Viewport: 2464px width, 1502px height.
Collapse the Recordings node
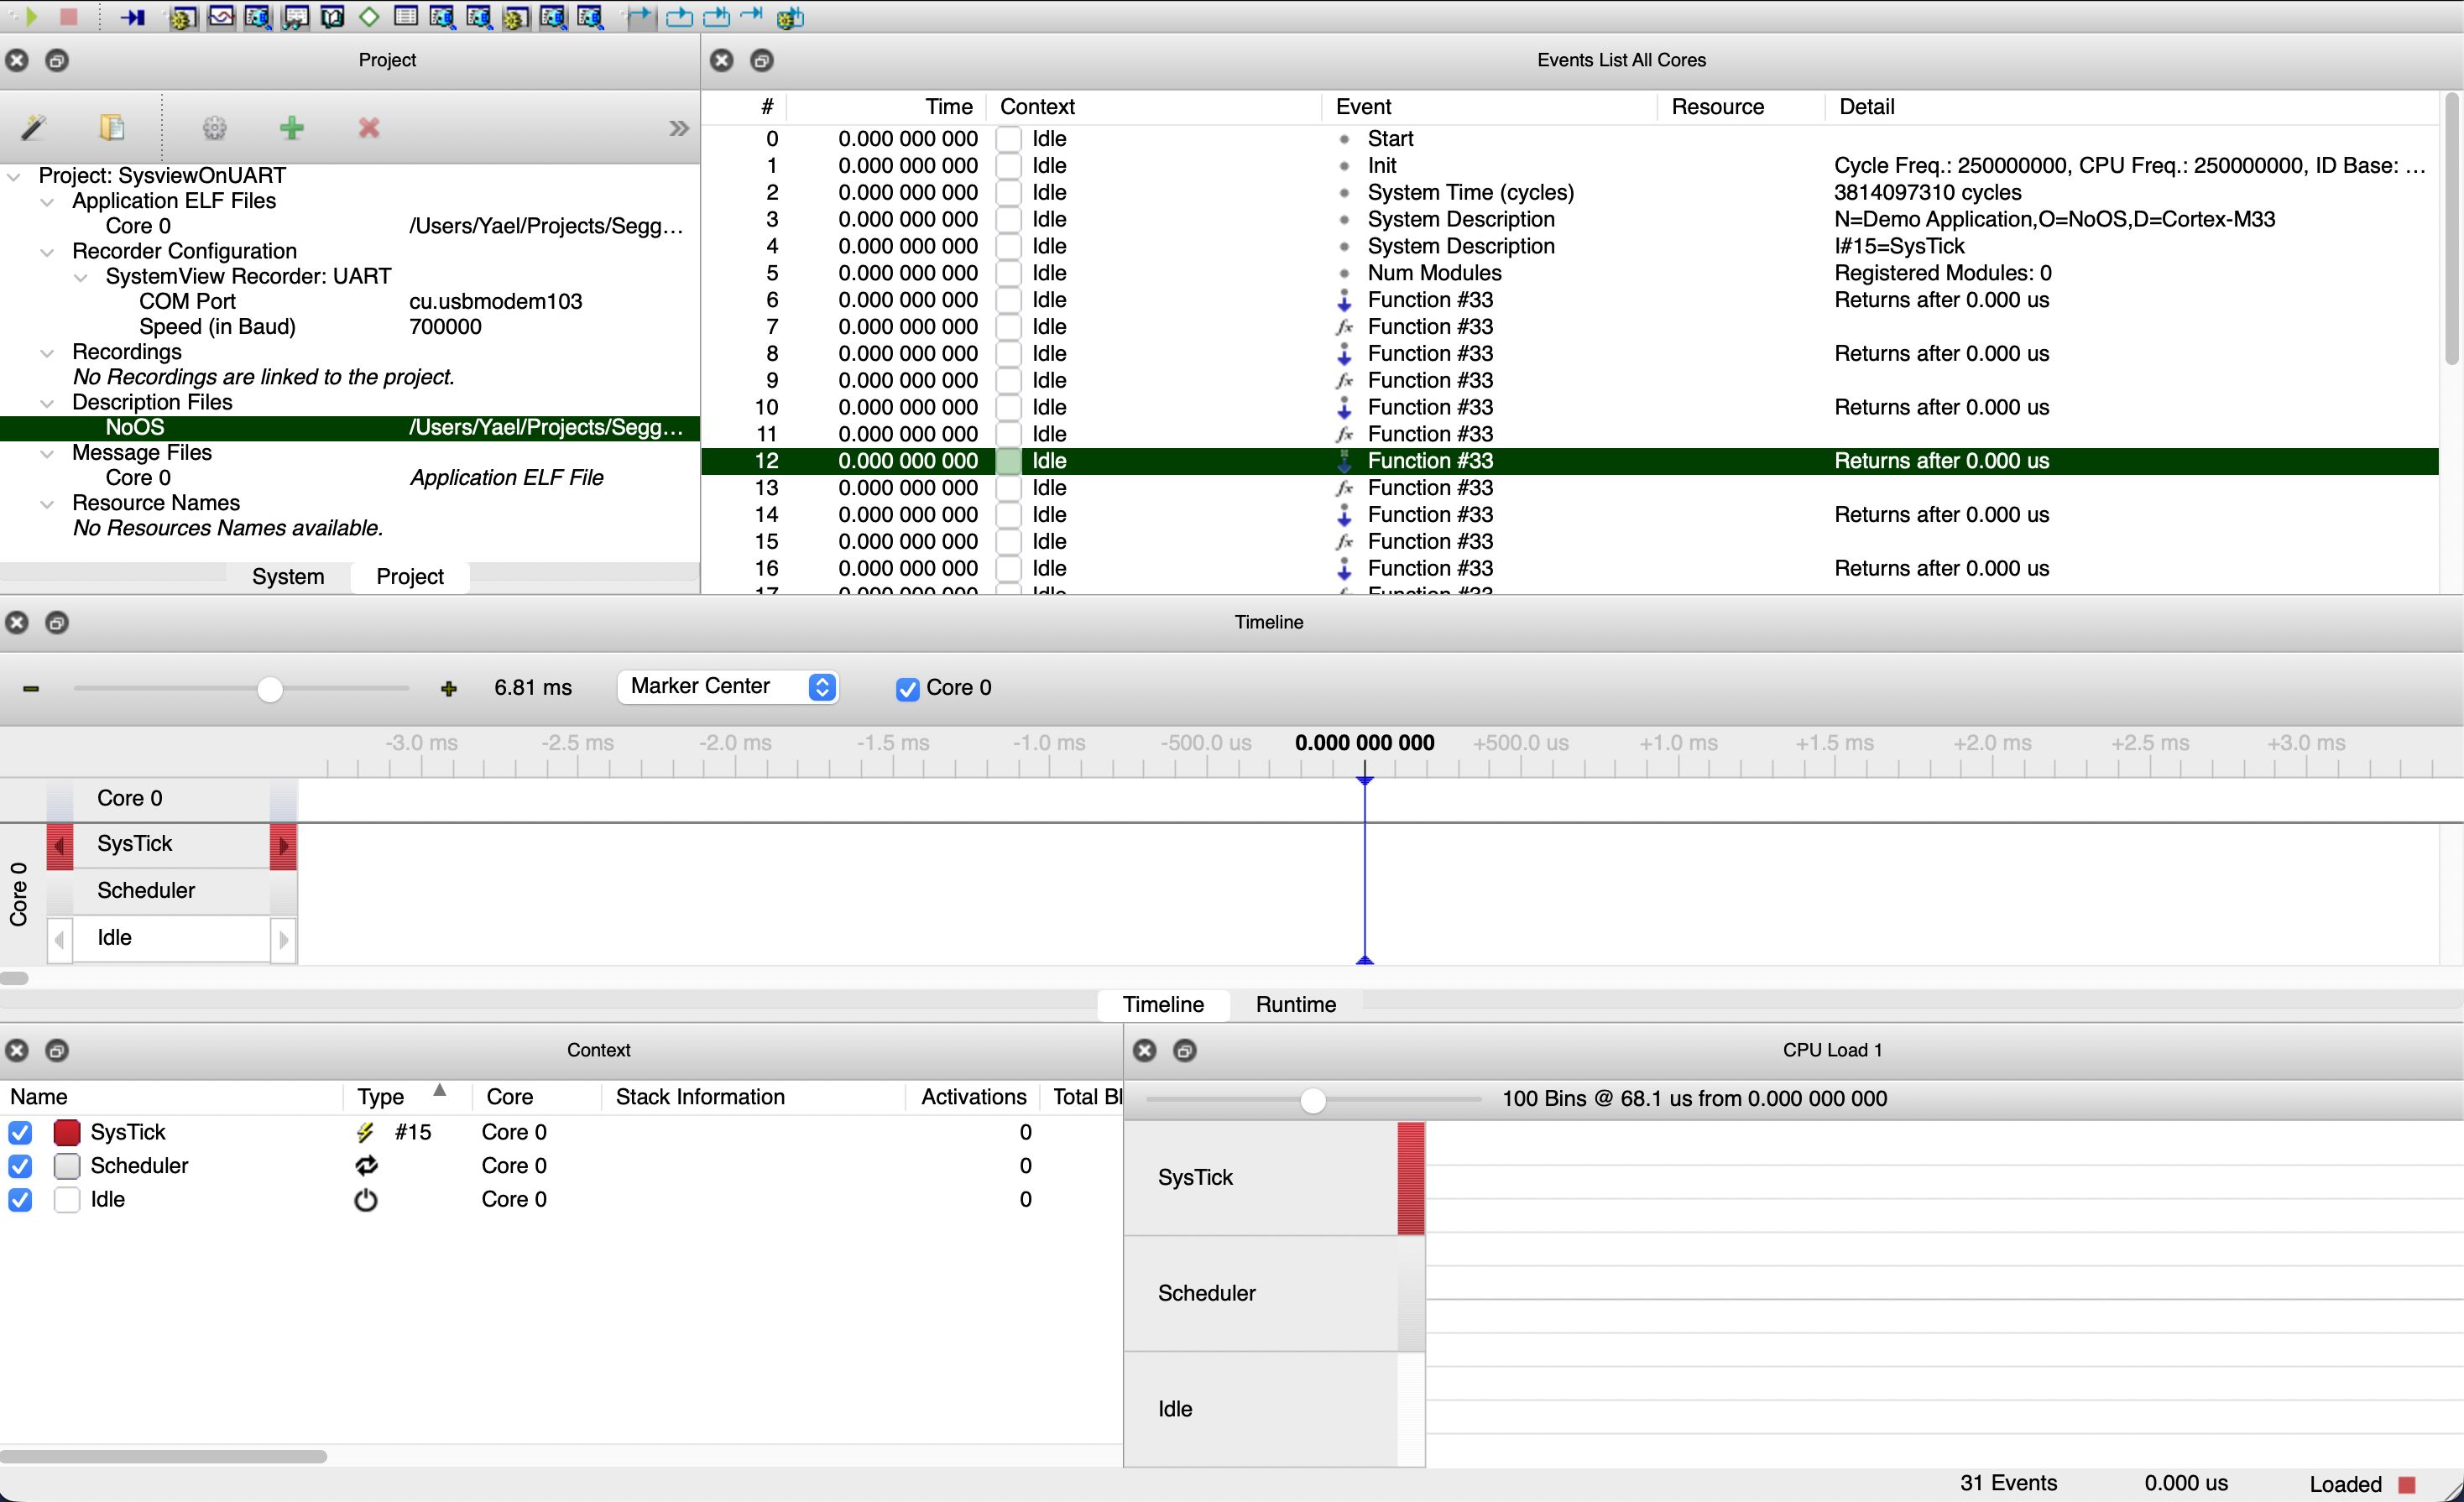47,352
